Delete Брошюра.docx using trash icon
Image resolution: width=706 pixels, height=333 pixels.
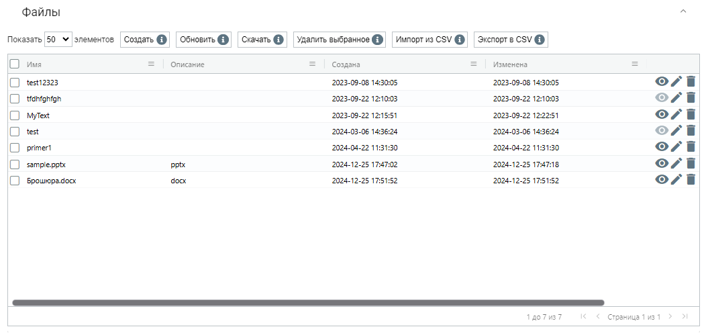click(x=691, y=179)
